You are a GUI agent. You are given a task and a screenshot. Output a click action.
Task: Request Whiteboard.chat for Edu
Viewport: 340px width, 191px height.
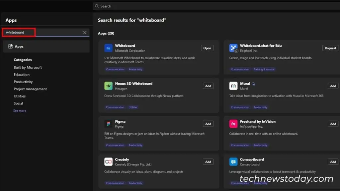tap(330, 48)
